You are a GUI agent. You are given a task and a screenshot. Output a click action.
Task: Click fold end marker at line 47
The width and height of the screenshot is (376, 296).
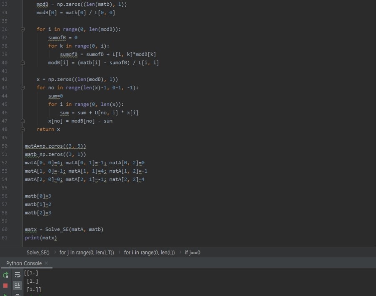point(23,121)
